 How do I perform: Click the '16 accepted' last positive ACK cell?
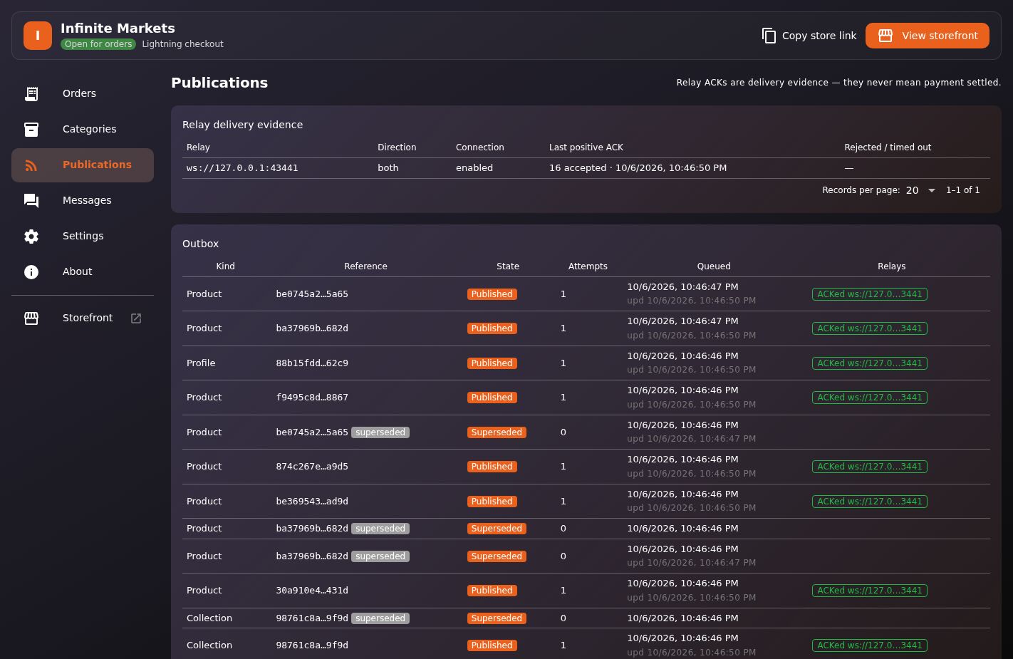(638, 168)
